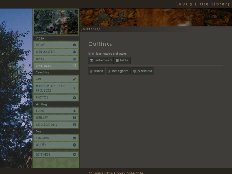Screen dimensions: 232x174
Task: Click the notebook icon beside Collections
Action: click(74, 125)
